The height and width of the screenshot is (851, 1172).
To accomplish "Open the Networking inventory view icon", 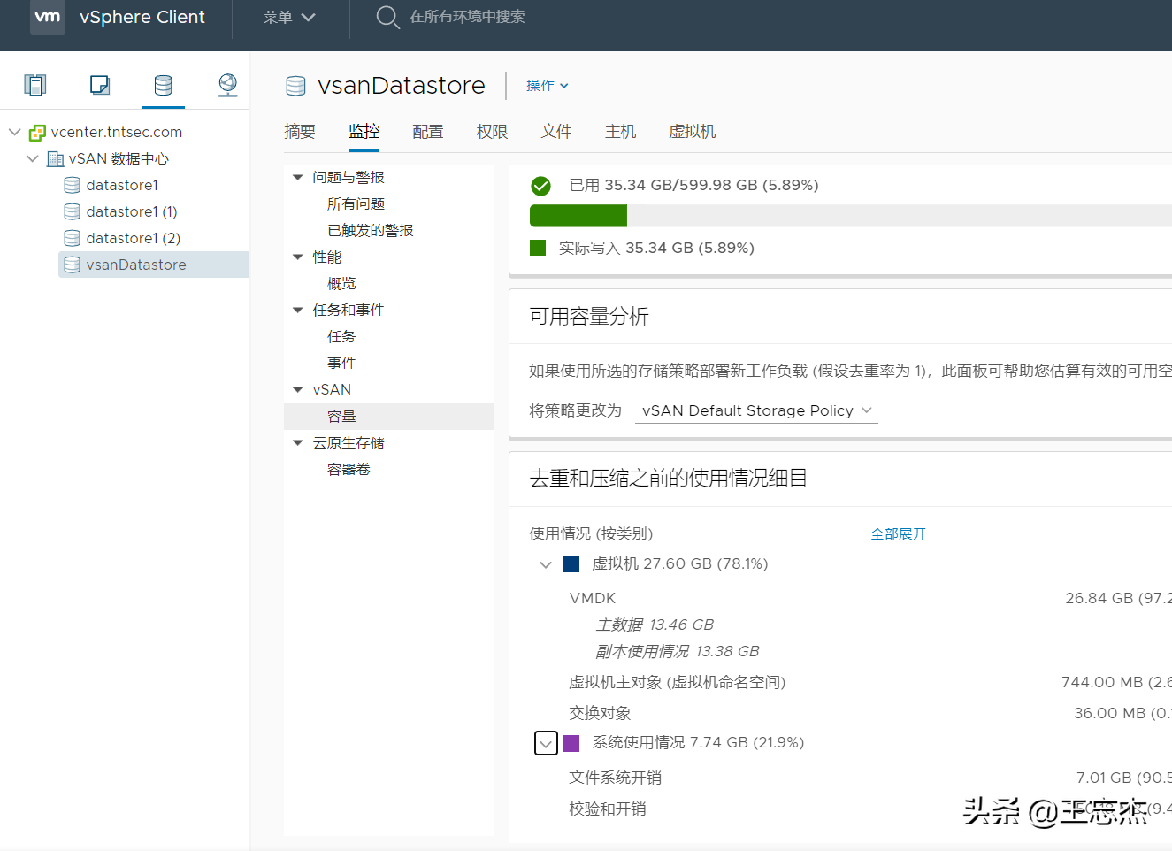I will point(228,85).
